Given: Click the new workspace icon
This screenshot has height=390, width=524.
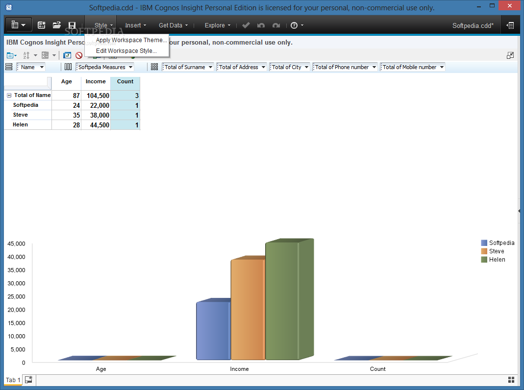Looking at the screenshot, I should (42, 25).
